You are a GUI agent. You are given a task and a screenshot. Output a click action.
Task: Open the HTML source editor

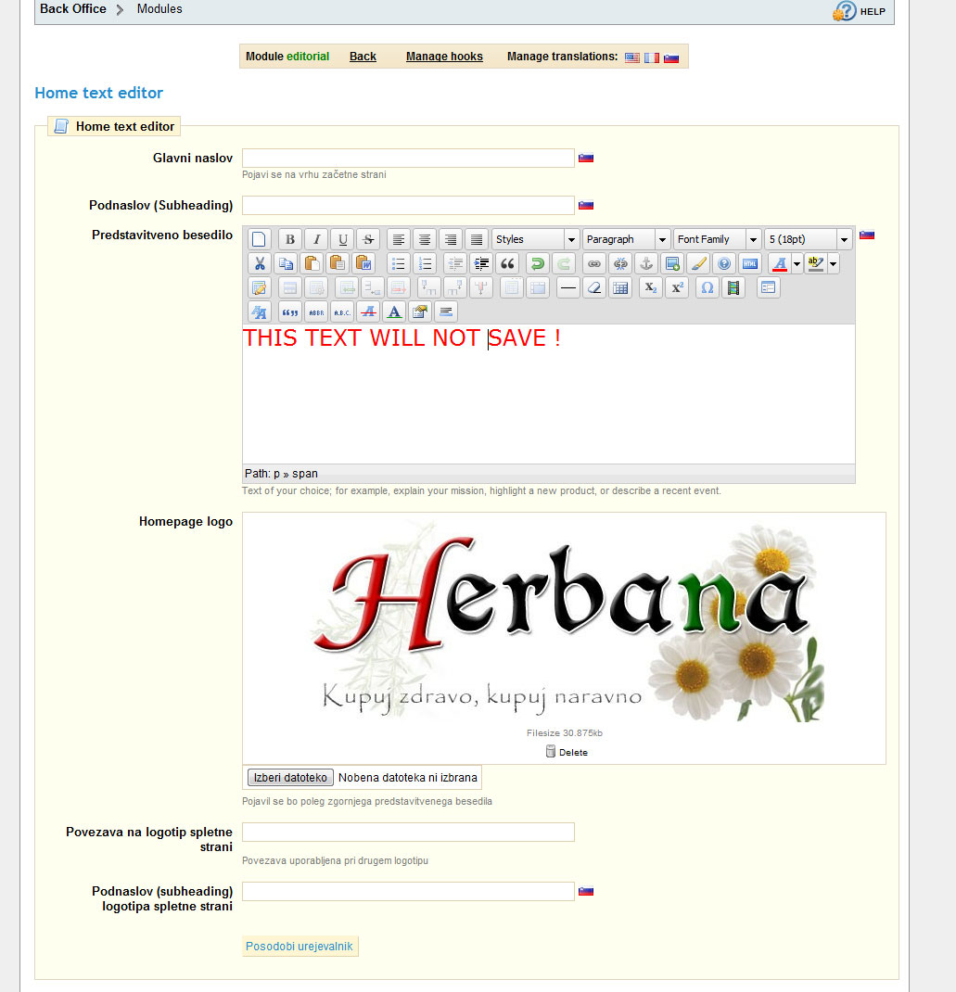750,263
